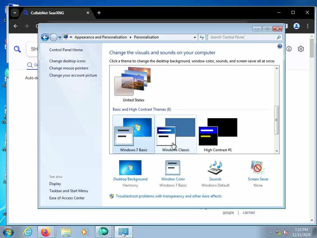Open the browser tab search dropdown
The width and height of the screenshot is (317, 238).
tap(15, 13)
